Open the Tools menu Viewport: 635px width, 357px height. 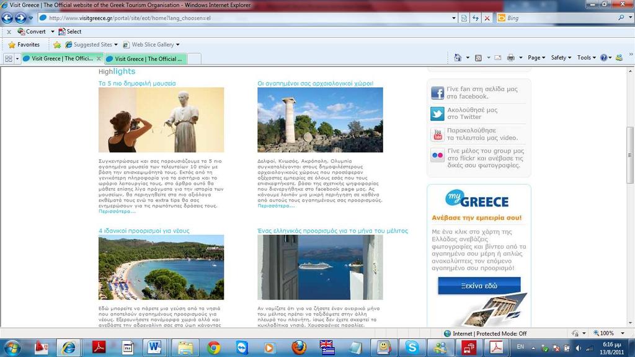pyautogui.click(x=587, y=58)
